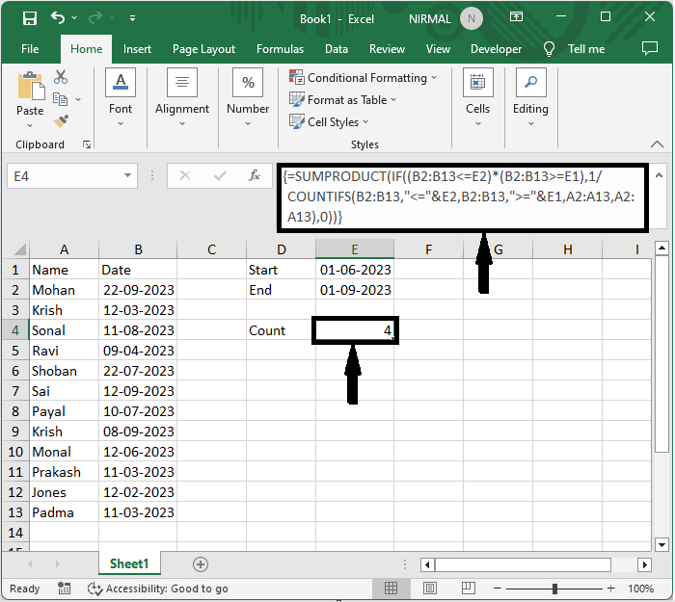The image size is (675, 602).
Task: Click the Start date cell 01-06-2023
Action: [x=355, y=270]
